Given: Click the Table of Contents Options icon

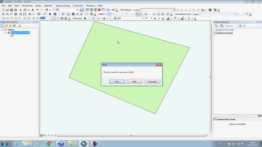Looking at the screenshot, I should pos(19,26).
